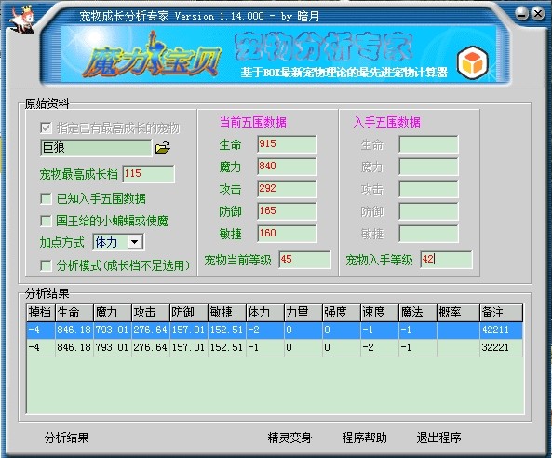Image resolution: width=552 pixels, height=458 pixels.
Task: Click the empty 入手 魔力 field
Action: click(x=428, y=167)
